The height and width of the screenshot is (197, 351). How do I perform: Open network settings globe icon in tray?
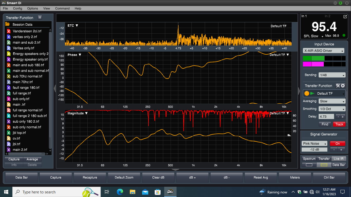(x=312, y=192)
